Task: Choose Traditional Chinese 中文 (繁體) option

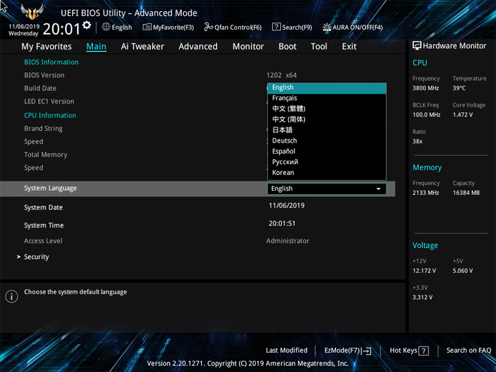Action: (x=327, y=109)
